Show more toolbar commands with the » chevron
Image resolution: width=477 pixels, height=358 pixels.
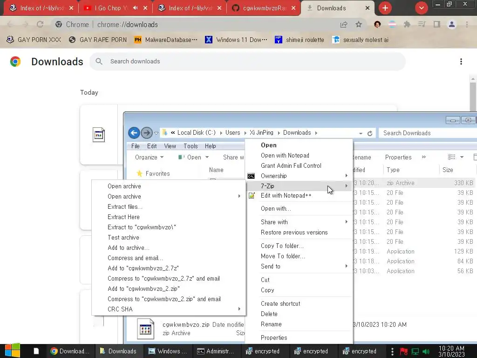(424, 157)
